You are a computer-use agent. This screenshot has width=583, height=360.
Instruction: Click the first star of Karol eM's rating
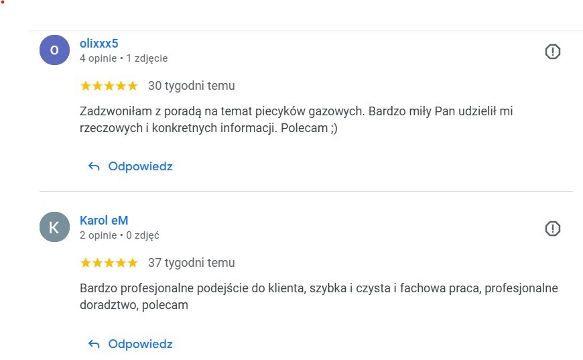(x=86, y=263)
